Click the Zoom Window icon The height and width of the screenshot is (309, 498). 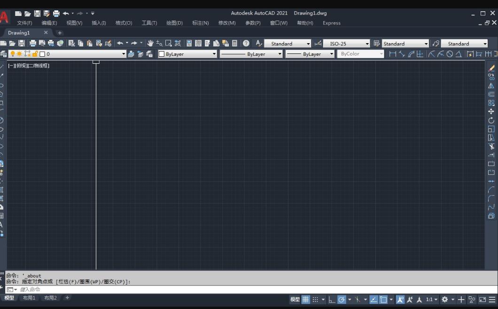click(x=169, y=44)
